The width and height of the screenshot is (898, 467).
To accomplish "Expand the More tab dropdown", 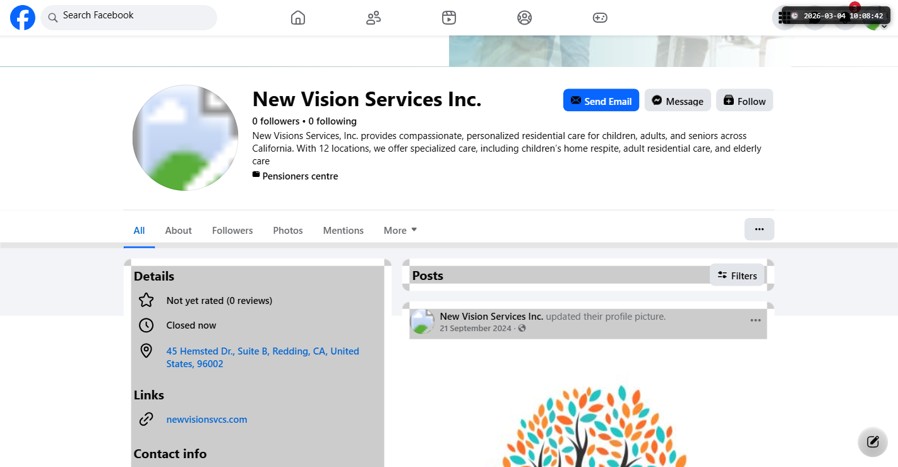I will click(400, 231).
